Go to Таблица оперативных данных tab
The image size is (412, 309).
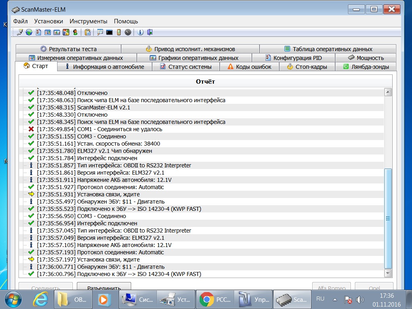(x=328, y=49)
